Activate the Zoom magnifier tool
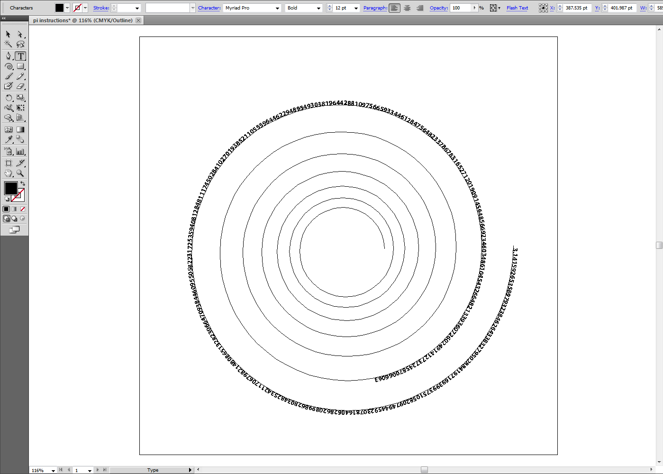Screen dimensions: 663x474 coord(20,173)
